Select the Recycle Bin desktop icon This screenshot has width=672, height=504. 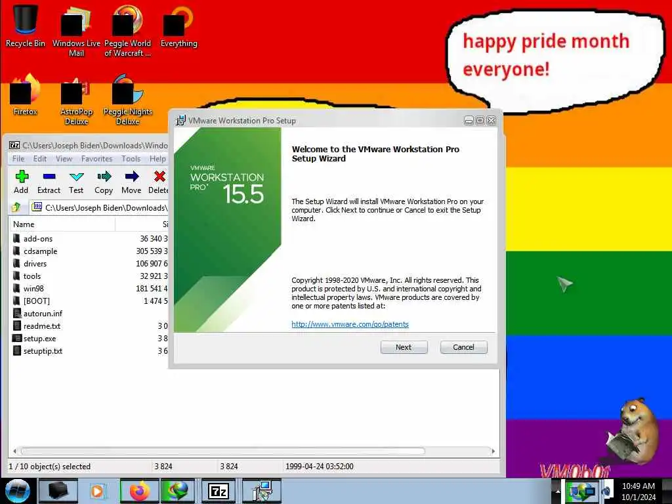[26, 26]
